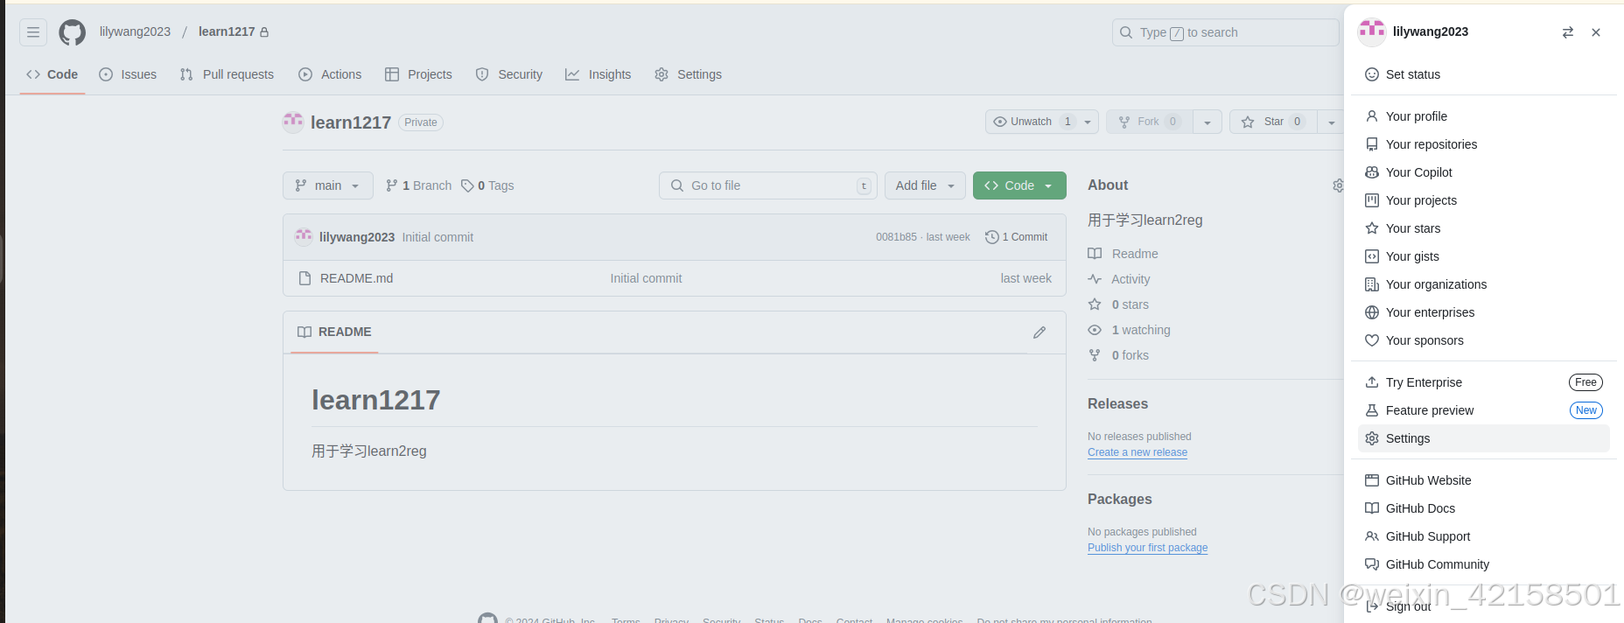The height and width of the screenshot is (623, 1624).
Task: Click the file icon next to README.md
Action: (x=304, y=278)
